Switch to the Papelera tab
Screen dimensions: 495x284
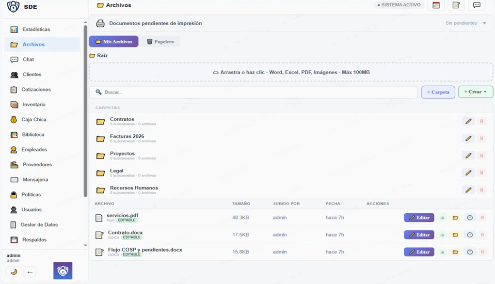(x=160, y=42)
